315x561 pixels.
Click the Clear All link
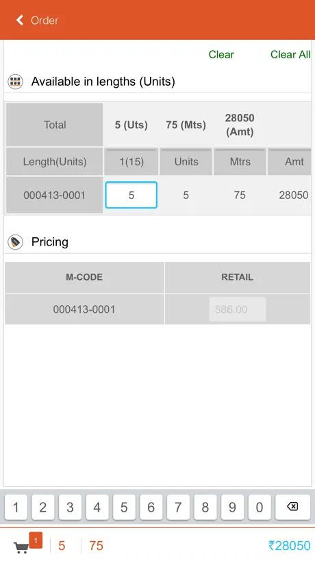290,54
